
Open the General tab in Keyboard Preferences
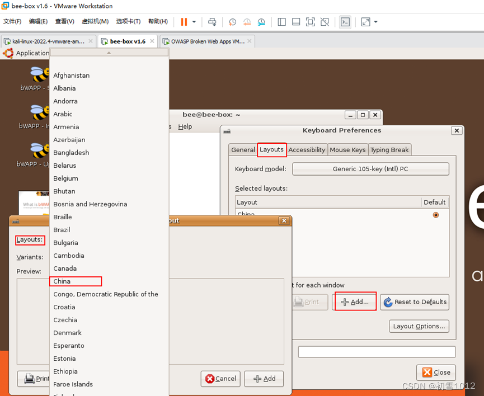[x=243, y=150]
